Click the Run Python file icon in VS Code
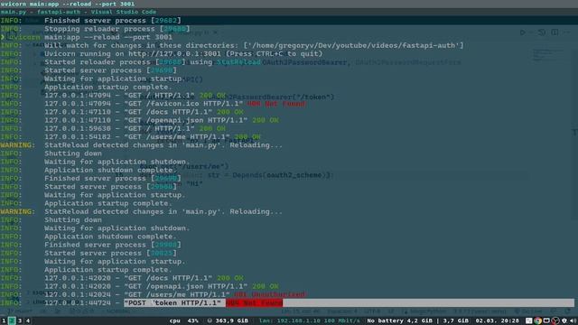Image resolution: width=578 pixels, height=325 pixels. [523, 32]
